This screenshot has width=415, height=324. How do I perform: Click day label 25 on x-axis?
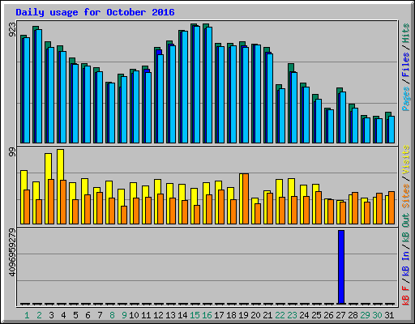(x=316, y=315)
